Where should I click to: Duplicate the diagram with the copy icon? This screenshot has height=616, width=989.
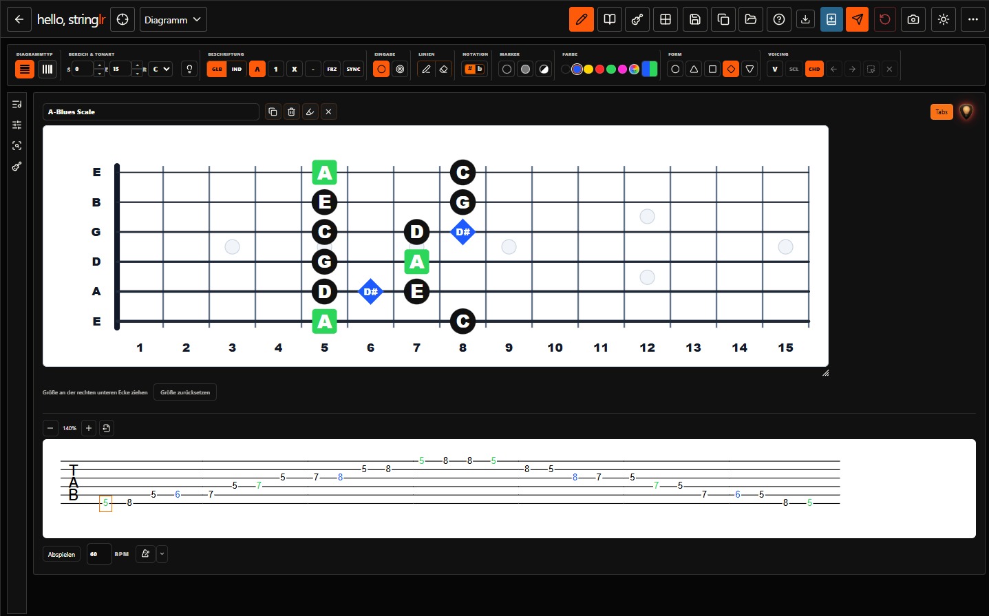click(273, 111)
